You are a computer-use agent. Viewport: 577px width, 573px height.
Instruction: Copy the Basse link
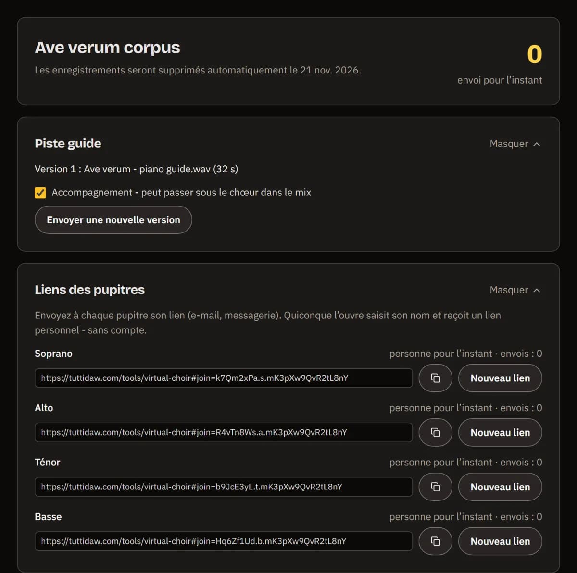pos(435,541)
